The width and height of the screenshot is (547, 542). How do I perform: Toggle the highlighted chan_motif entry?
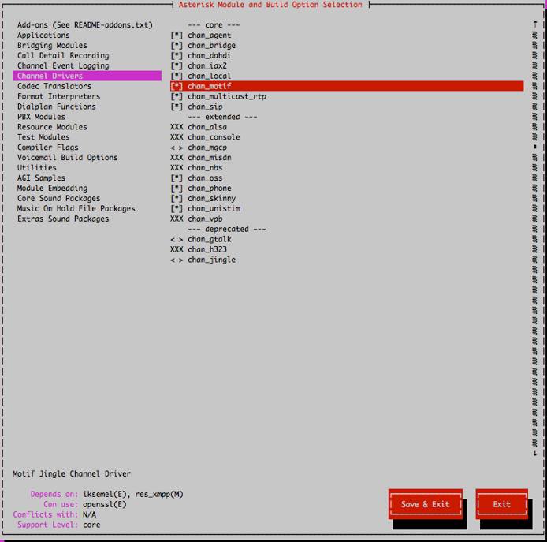[177, 86]
